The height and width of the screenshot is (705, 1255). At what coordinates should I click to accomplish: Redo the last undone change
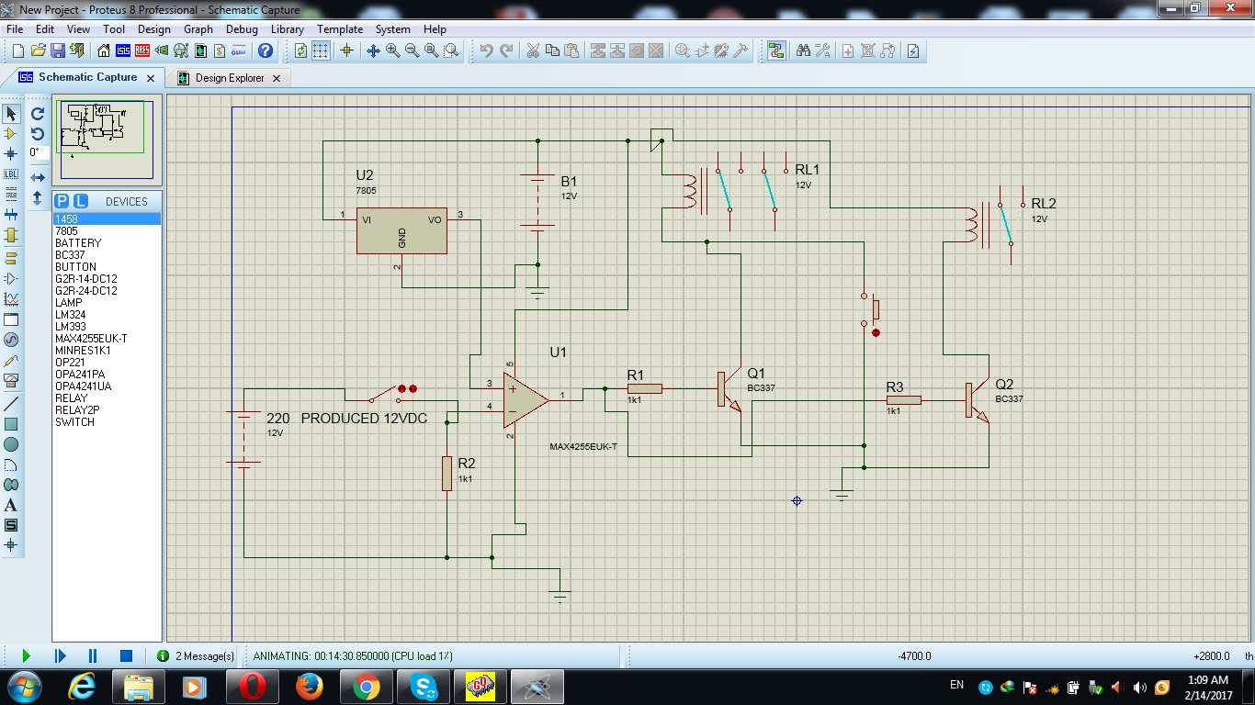tap(506, 50)
